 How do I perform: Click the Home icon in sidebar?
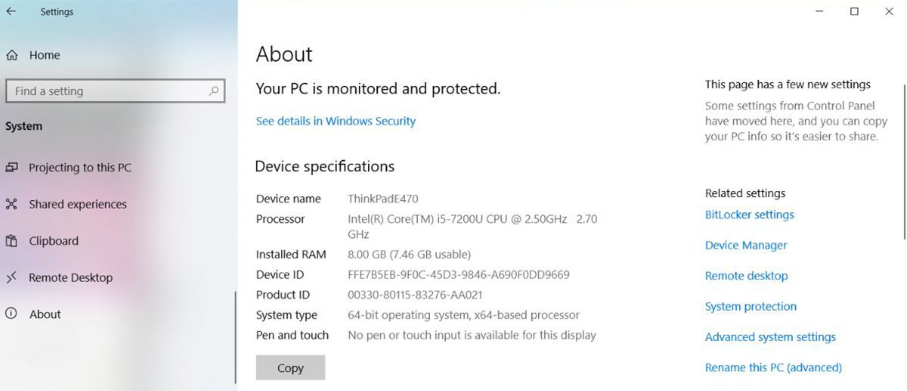[12, 55]
